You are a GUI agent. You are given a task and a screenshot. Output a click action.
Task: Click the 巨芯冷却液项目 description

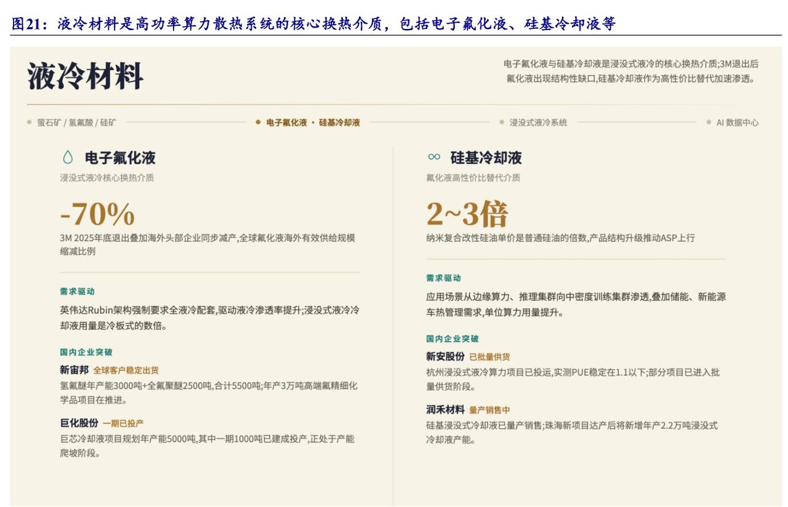coord(207,445)
